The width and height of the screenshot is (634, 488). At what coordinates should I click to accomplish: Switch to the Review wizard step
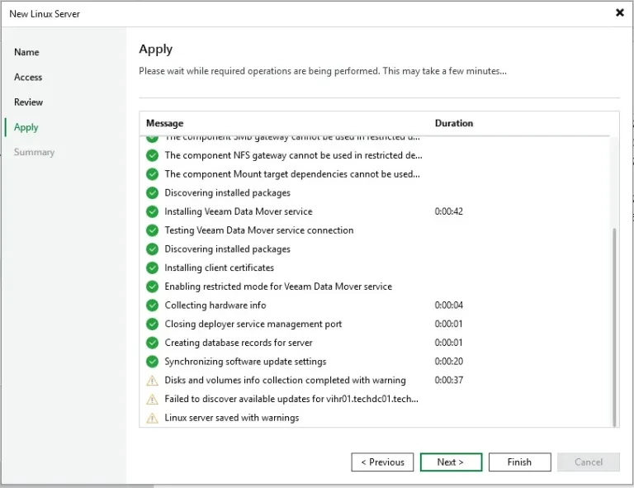pyautogui.click(x=28, y=102)
